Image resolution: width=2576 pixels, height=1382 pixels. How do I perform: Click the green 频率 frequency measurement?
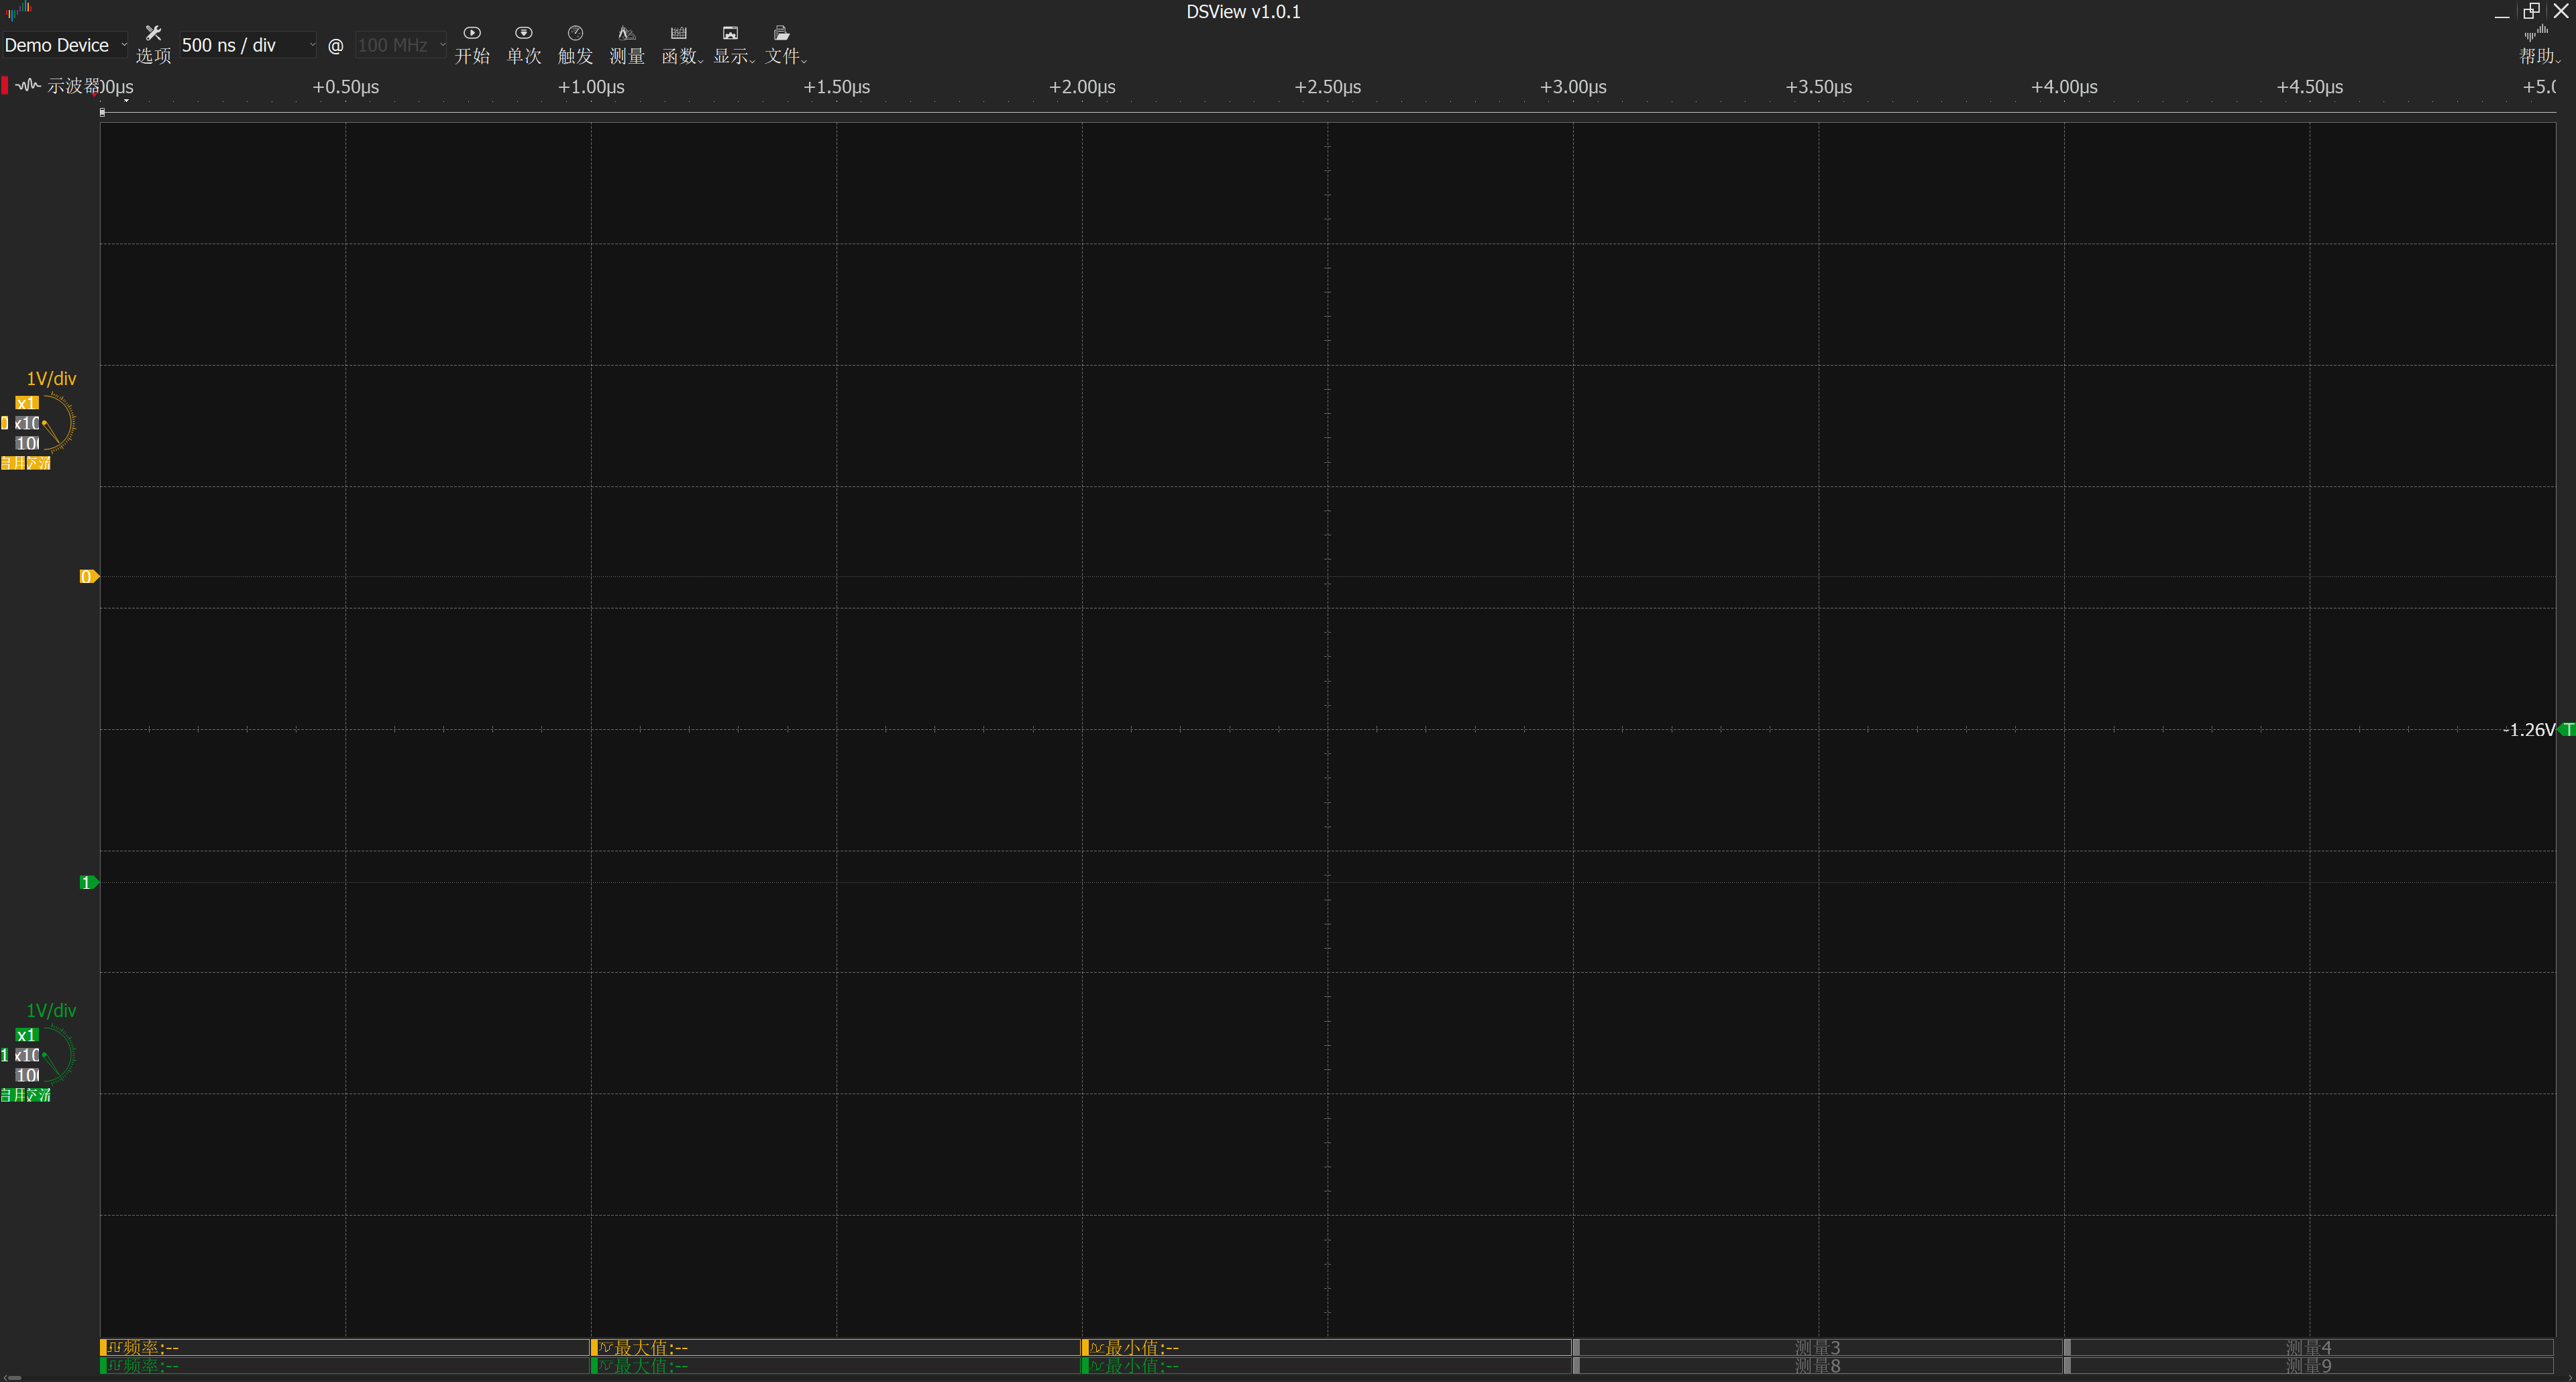point(345,1365)
